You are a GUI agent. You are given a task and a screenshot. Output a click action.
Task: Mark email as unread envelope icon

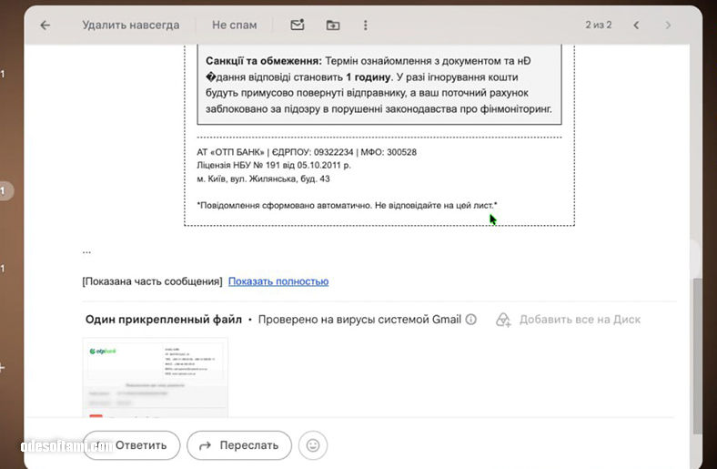coord(298,25)
